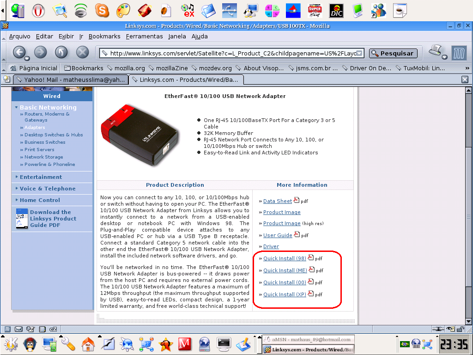Launch Opera from the top panel
473x355 pixels.
coord(38,11)
